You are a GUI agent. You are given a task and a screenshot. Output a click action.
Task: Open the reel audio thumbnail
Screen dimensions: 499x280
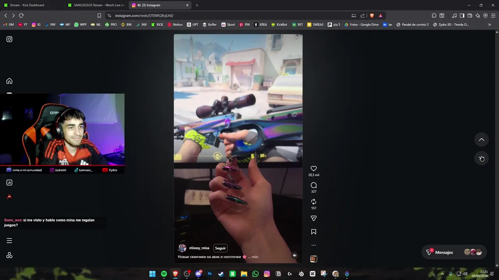coord(313,259)
